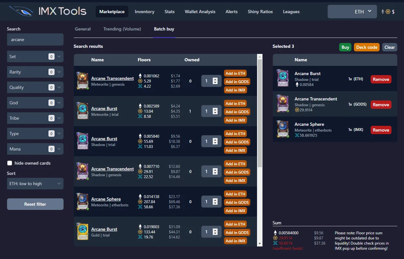Click the ETH icon beside 0.001062 floor price

[x=140, y=76]
